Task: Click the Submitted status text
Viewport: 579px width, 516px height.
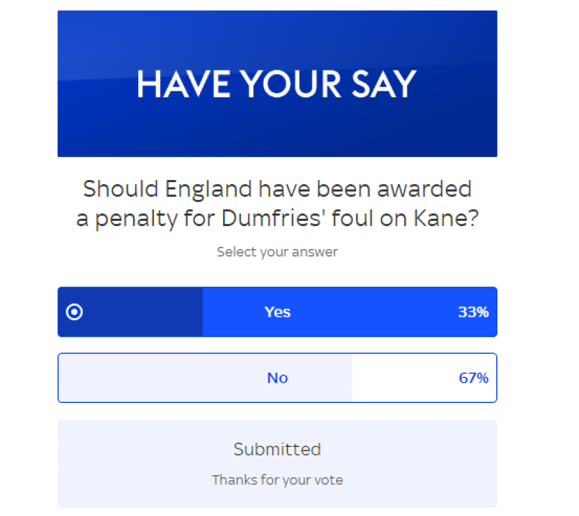Action: (277, 450)
